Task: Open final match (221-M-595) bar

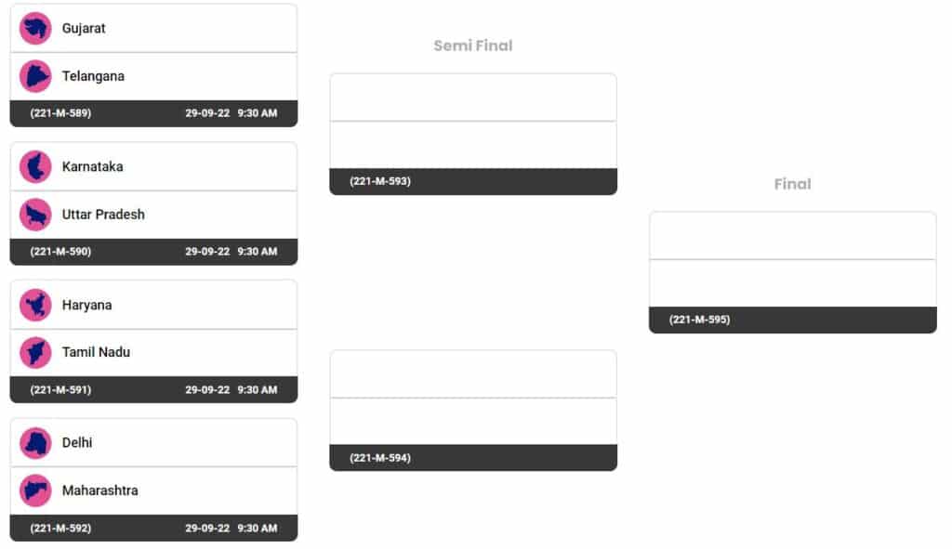Action: [x=792, y=320]
